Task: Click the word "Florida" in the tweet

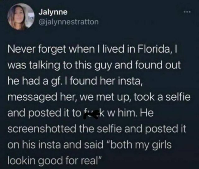Action: coord(154,49)
